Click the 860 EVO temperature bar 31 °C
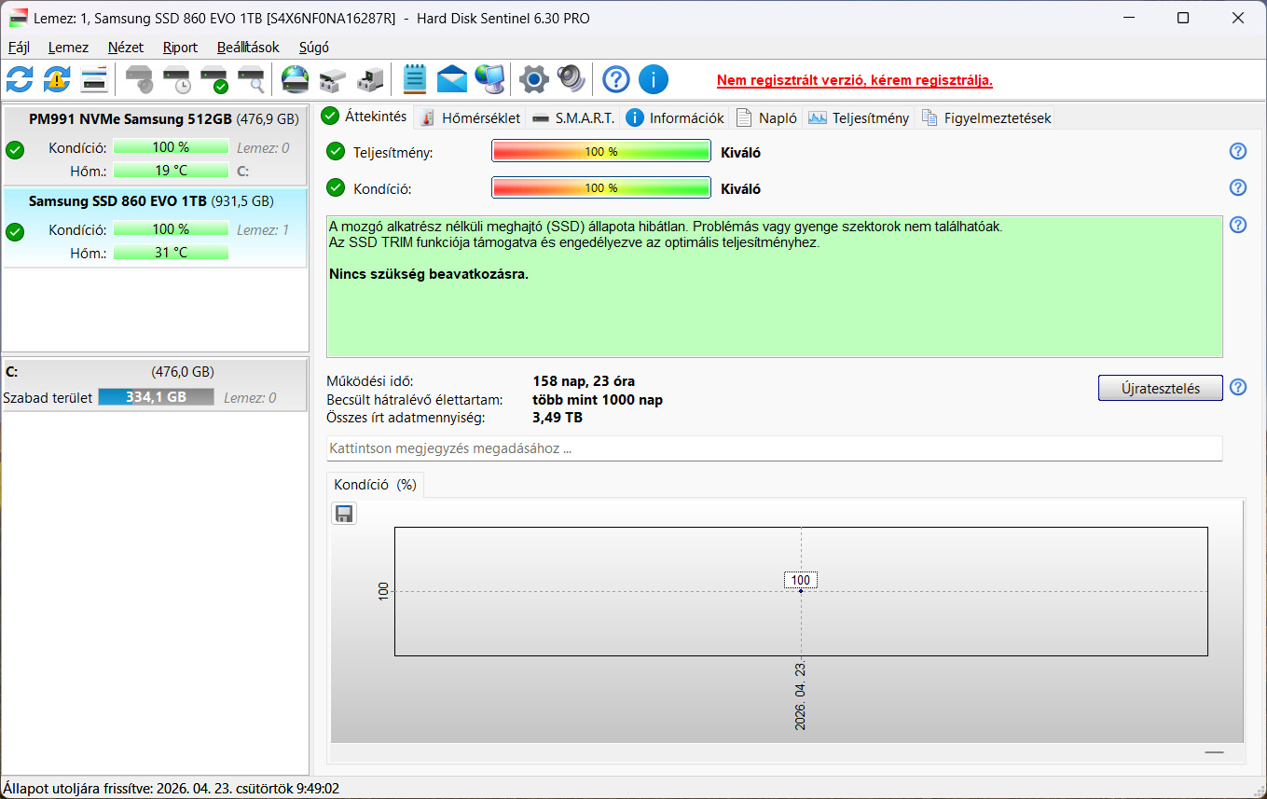Viewport: 1267px width, 799px height. 171,253
